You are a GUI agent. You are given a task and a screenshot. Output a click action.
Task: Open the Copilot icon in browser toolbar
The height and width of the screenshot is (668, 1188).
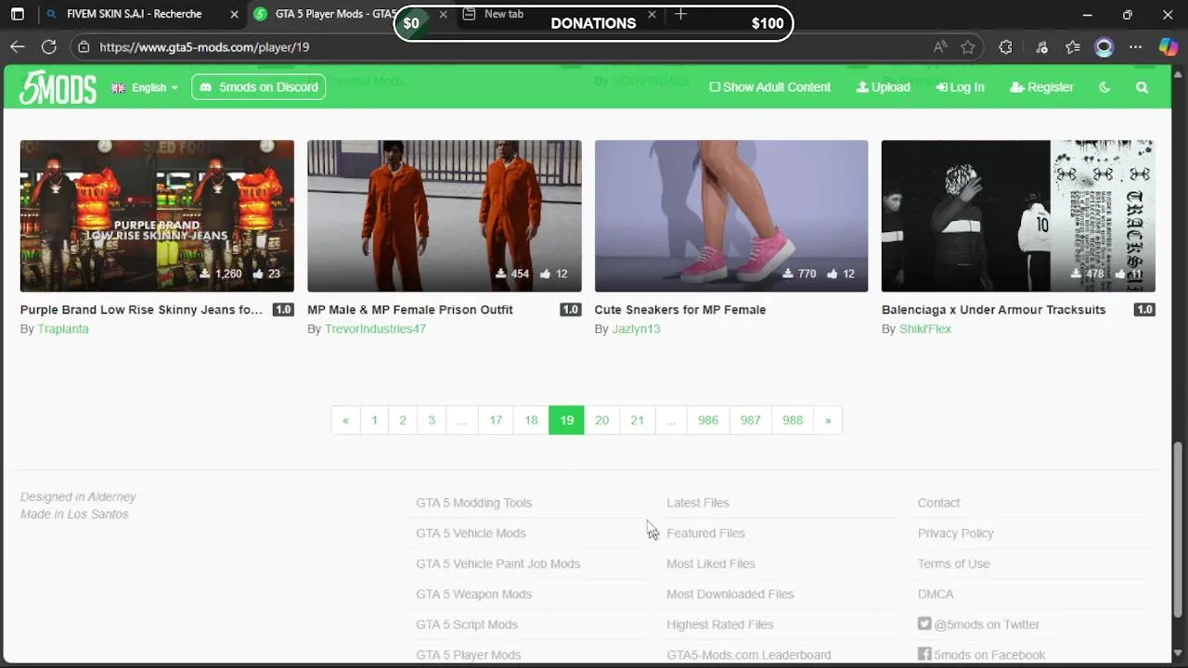1169,46
